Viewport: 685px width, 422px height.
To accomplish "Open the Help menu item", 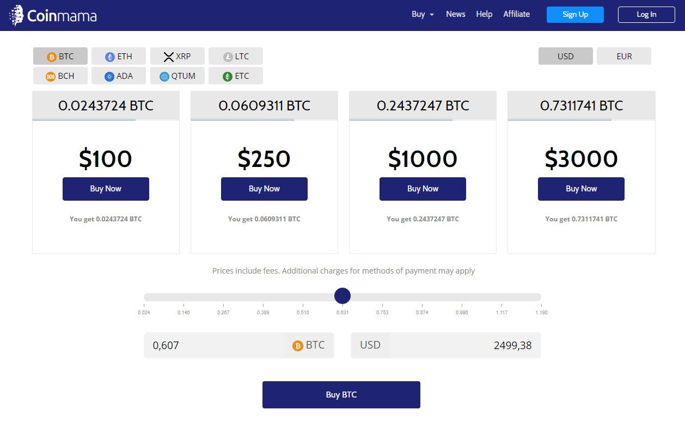I will coord(484,14).
